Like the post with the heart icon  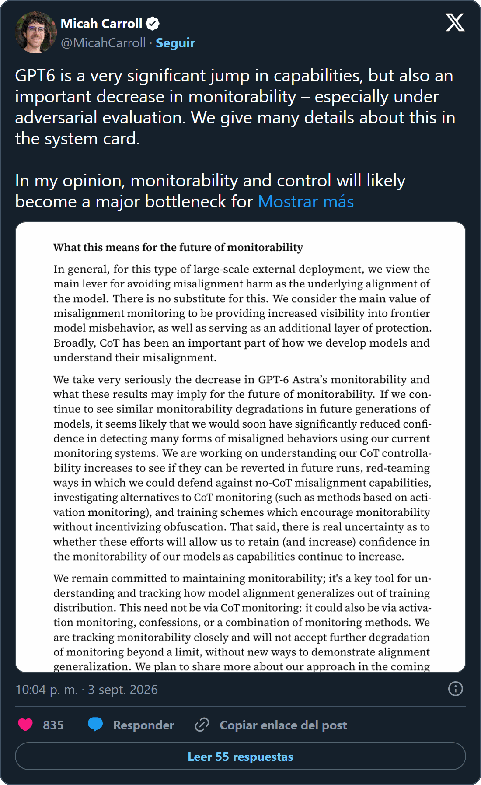[25, 725]
